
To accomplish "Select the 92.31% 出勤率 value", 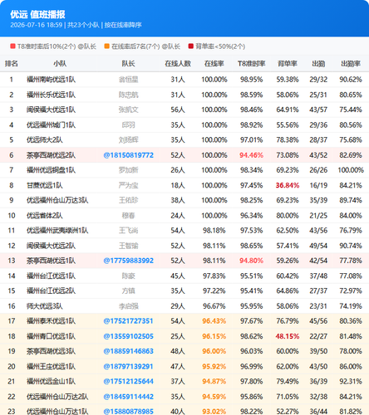I will click(x=351, y=381).
